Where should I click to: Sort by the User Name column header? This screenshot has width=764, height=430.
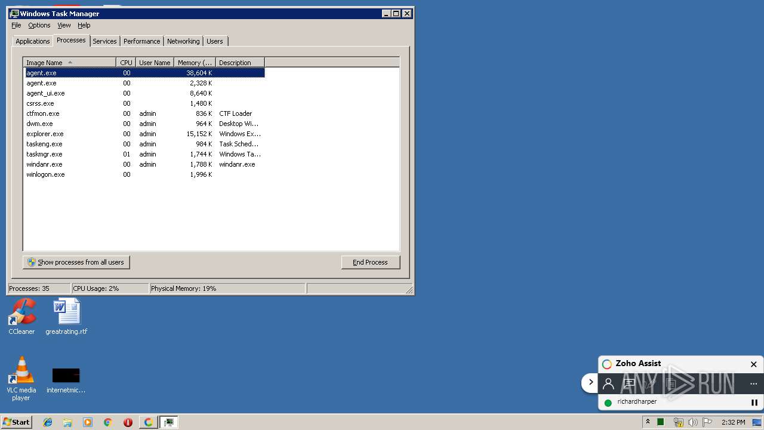[x=155, y=63]
